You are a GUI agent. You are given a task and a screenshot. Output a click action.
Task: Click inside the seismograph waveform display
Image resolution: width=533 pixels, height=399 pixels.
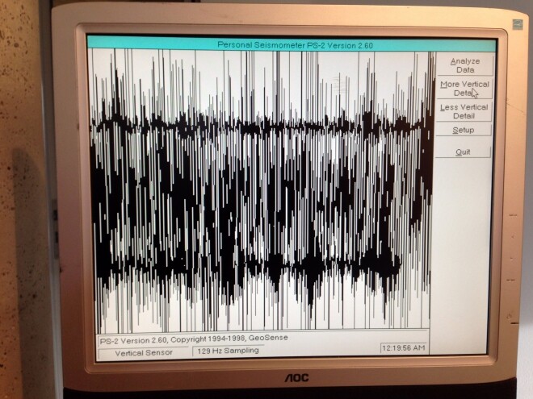[x=262, y=190]
